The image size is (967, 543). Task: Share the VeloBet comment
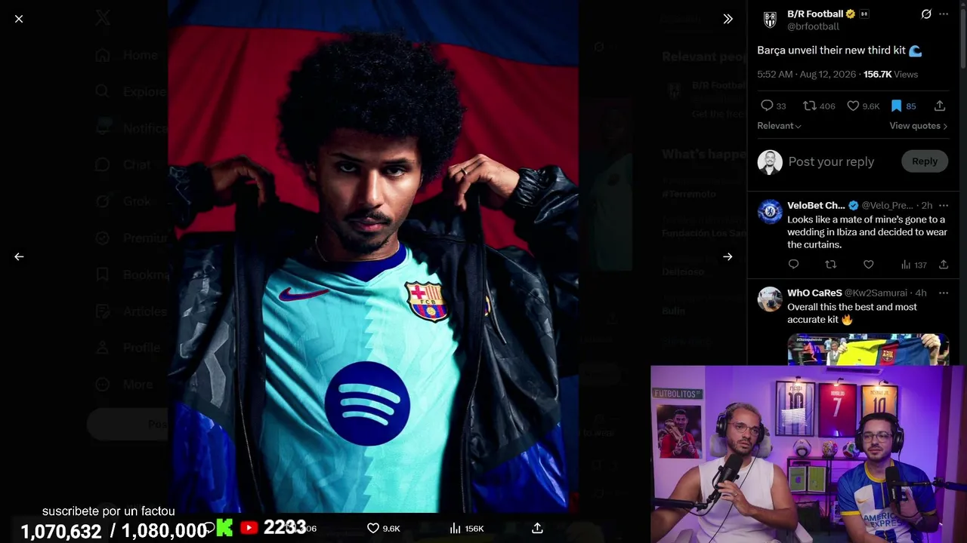click(x=944, y=265)
